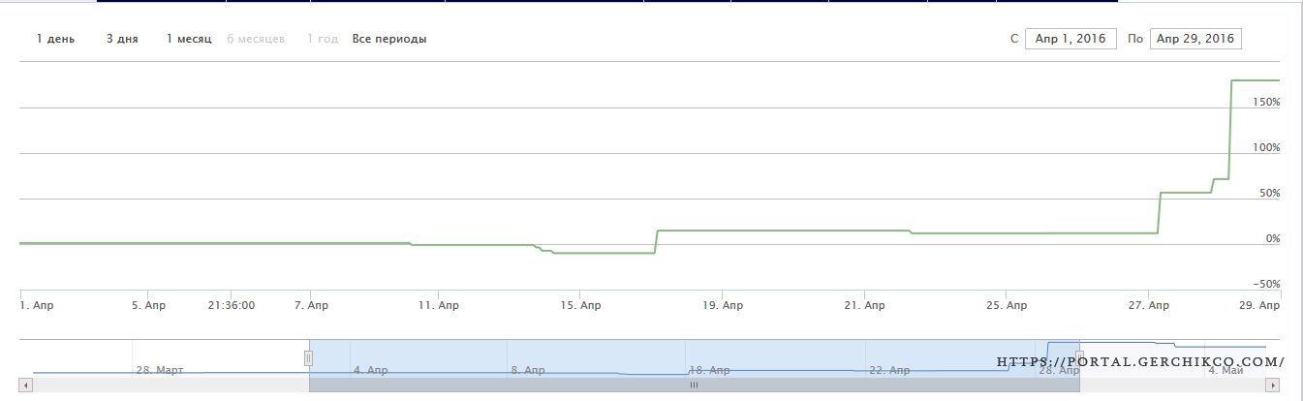
Task: Choose the '1 месяц' zoom range
Action: tap(189, 39)
